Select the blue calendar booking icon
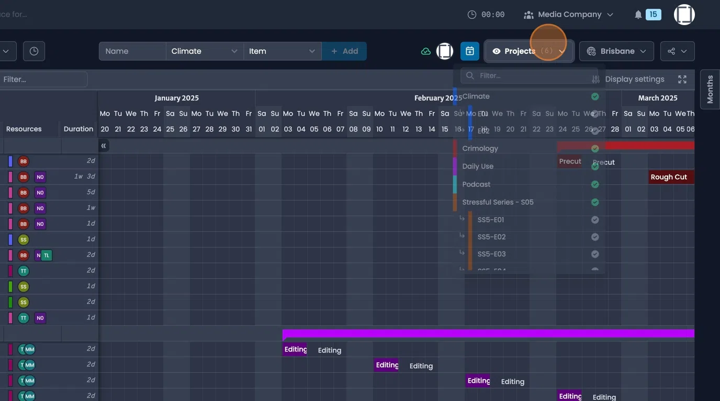Viewport: 720px width, 401px height. [469, 51]
